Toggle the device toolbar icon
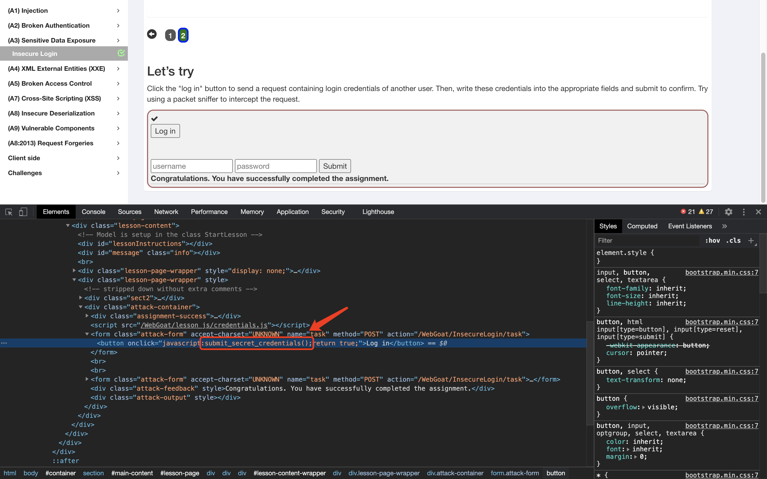This screenshot has width=767, height=479. 23,212
